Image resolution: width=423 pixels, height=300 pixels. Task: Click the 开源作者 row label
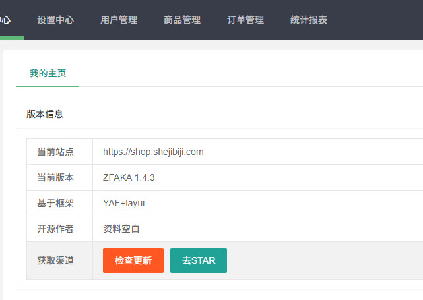coord(55,229)
